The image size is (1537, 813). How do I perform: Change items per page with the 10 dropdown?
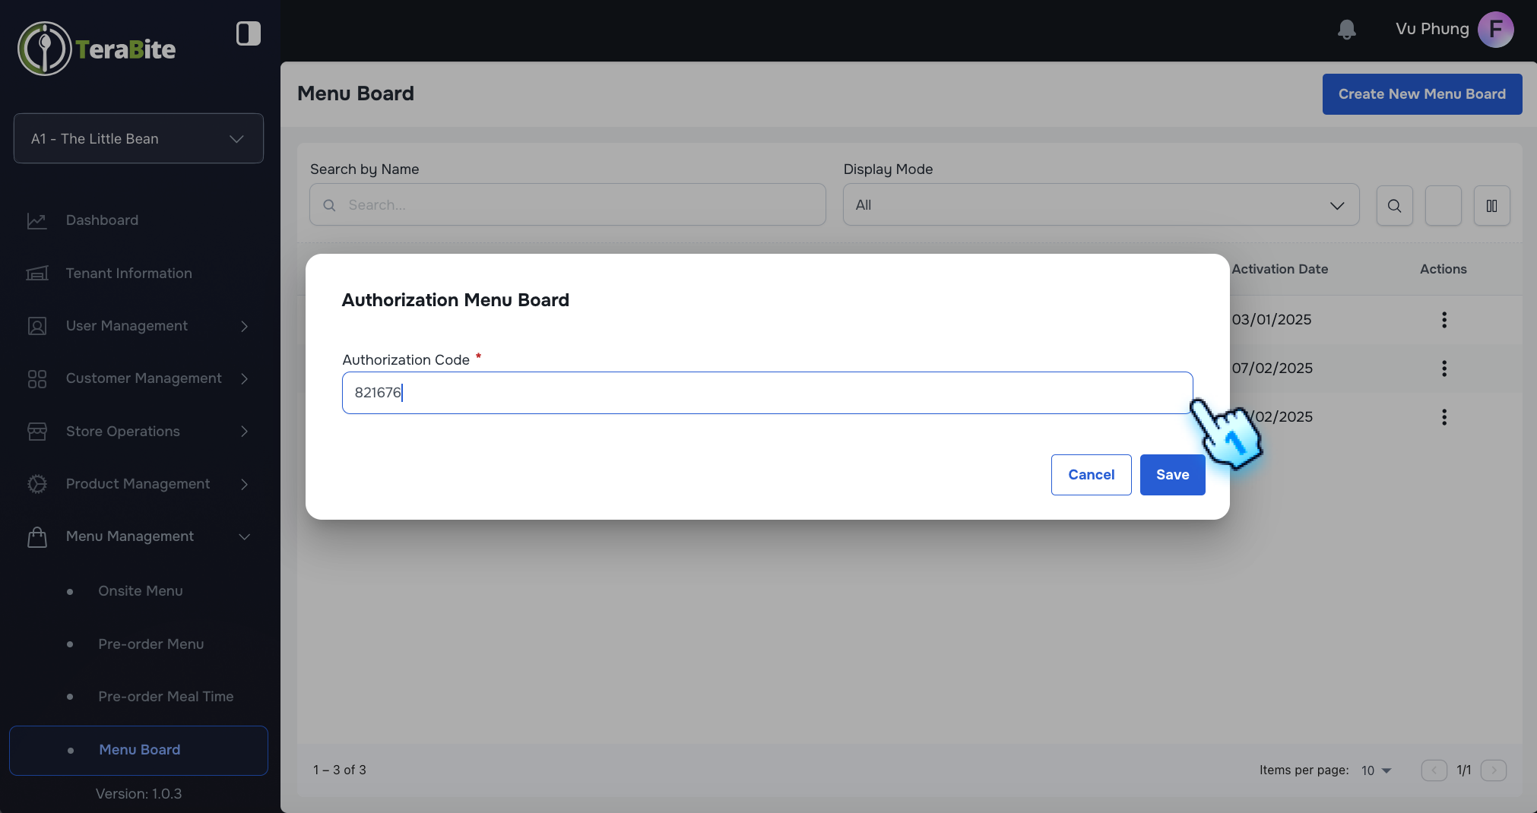click(1376, 770)
